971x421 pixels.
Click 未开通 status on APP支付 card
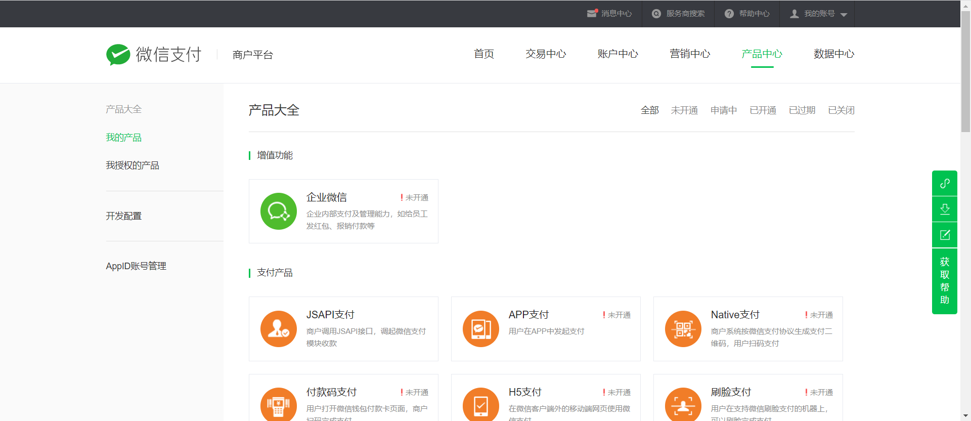[x=616, y=315]
